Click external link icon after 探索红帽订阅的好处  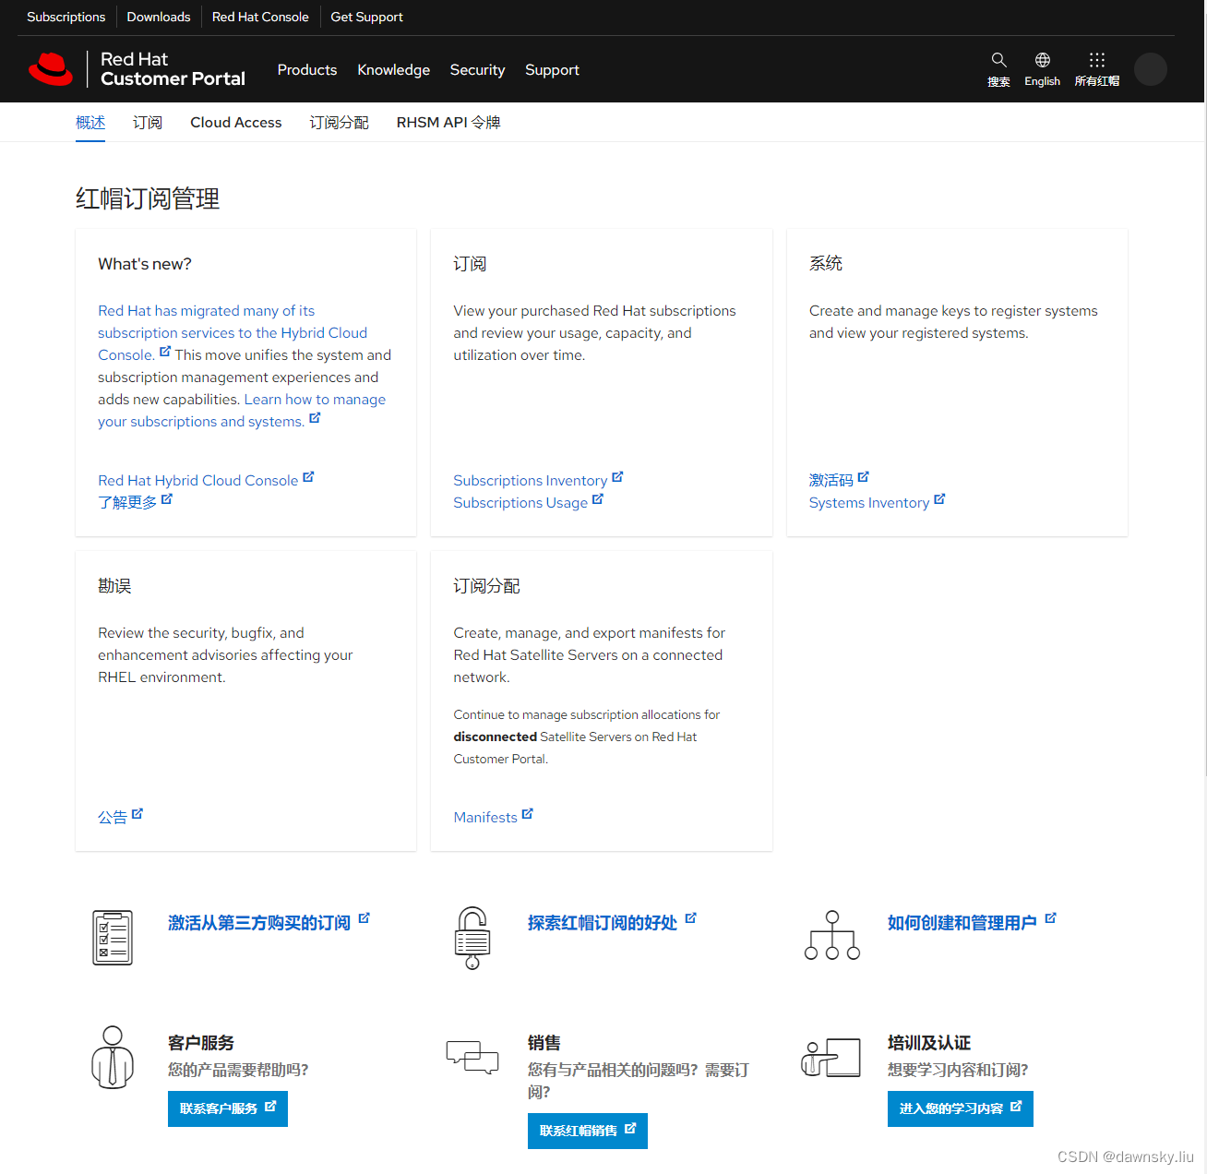691,918
